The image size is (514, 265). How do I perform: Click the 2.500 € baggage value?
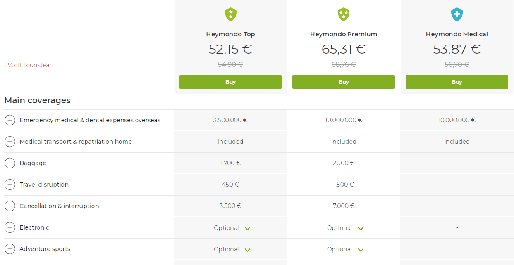click(x=344, y=163)
